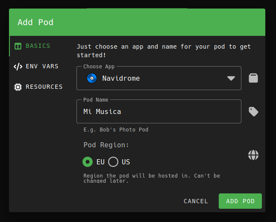
Task: Focus the Pod Name text field
Action: pos(158,111)
